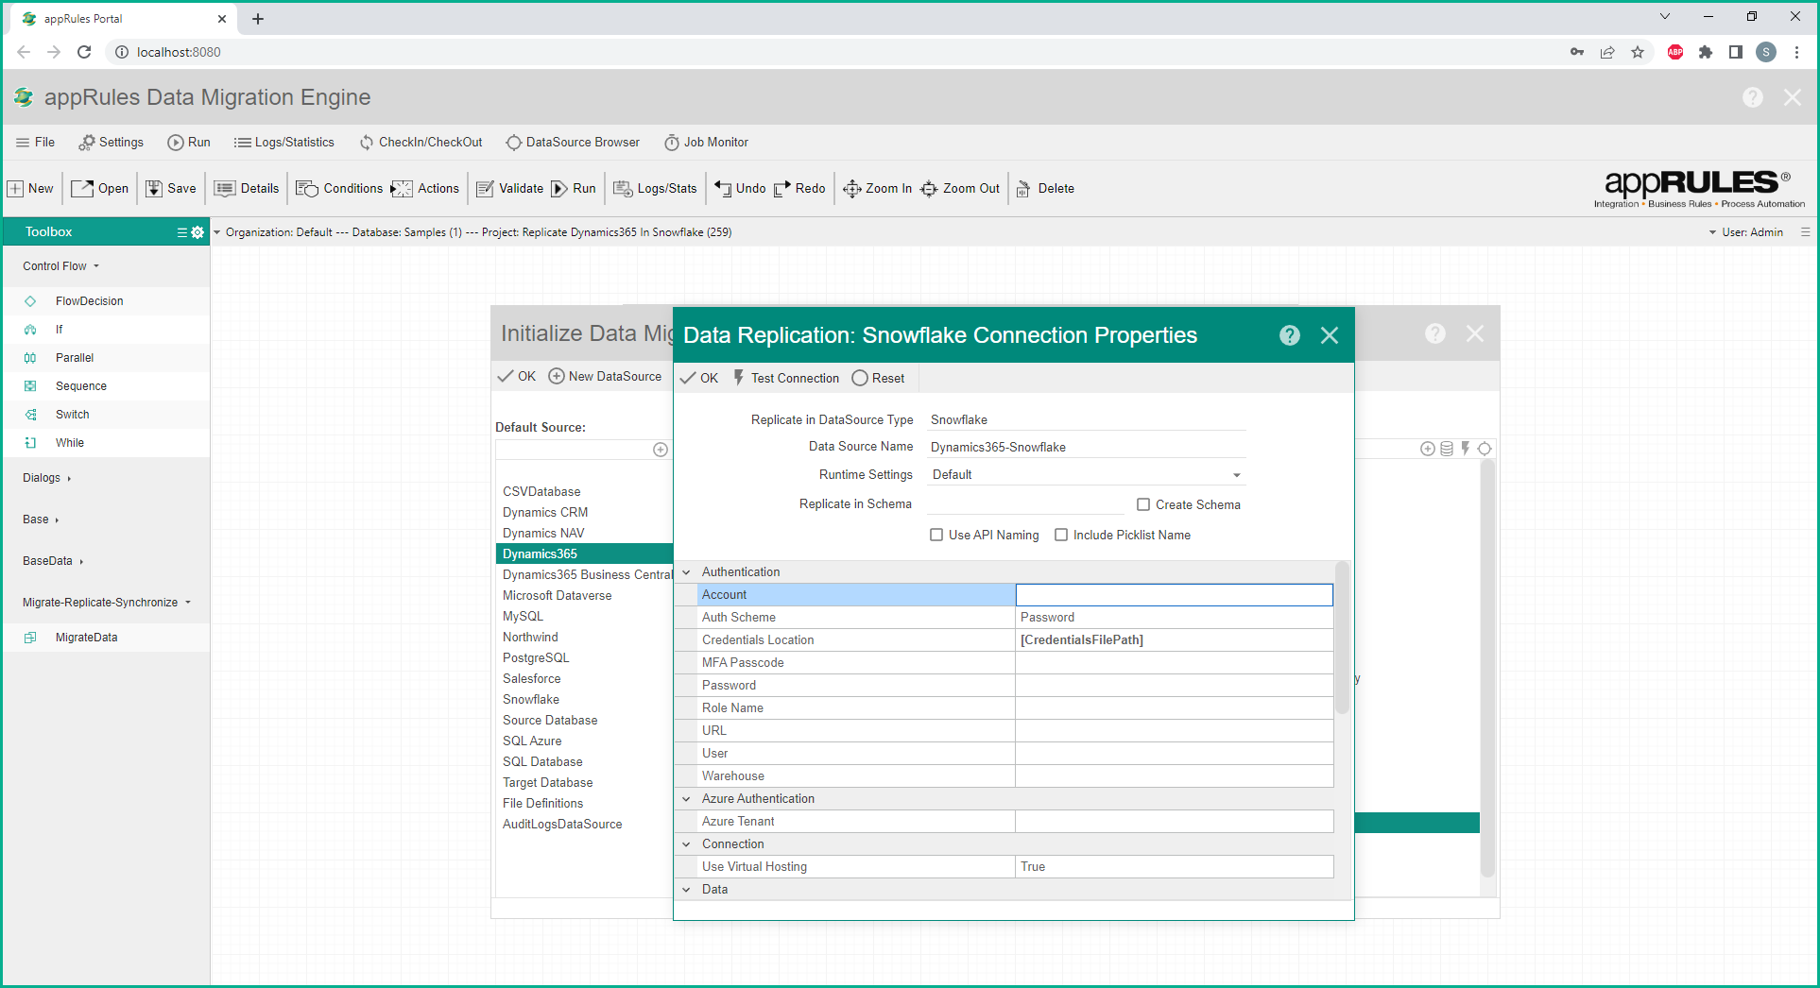Open the Runtime Settings dropdown

coord(1087,475)
